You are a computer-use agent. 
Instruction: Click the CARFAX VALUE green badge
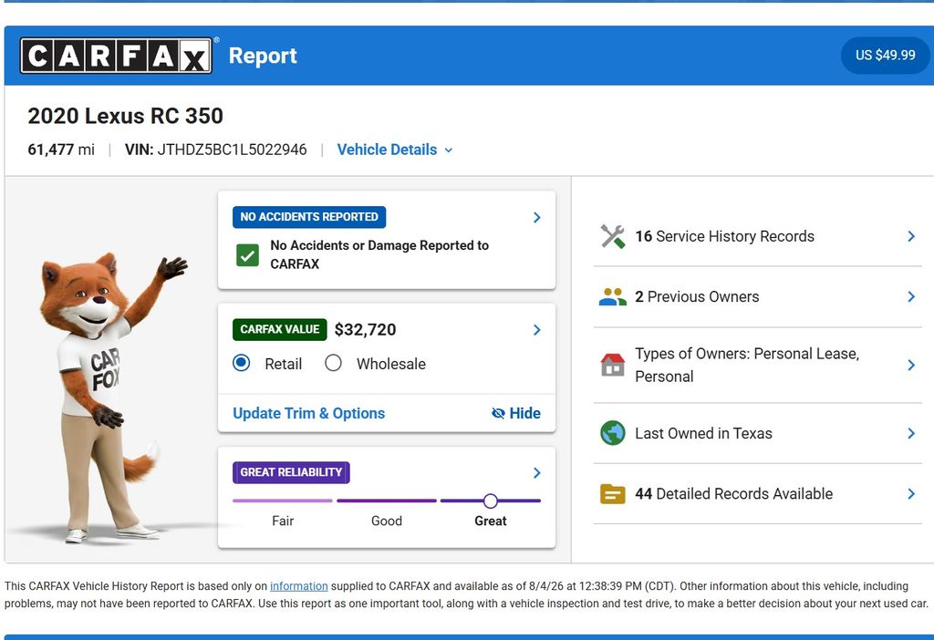(279, 329)
